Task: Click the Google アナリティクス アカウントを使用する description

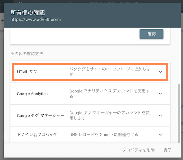Action: 109,94
